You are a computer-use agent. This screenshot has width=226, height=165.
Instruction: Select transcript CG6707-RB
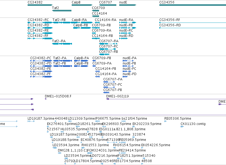click(109, 52)
